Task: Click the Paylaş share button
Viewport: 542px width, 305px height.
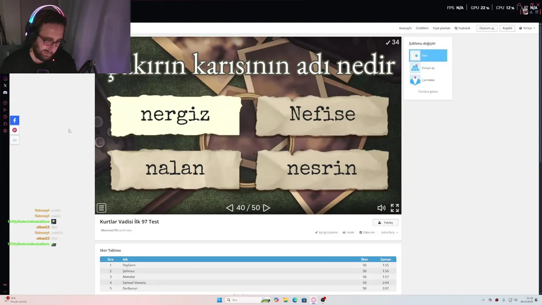Action: point(385,222)
